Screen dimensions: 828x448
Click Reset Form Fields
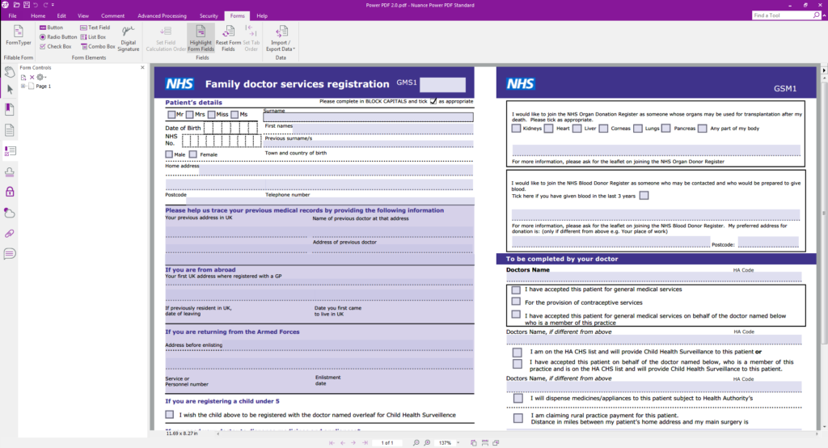tap(228, 38)
